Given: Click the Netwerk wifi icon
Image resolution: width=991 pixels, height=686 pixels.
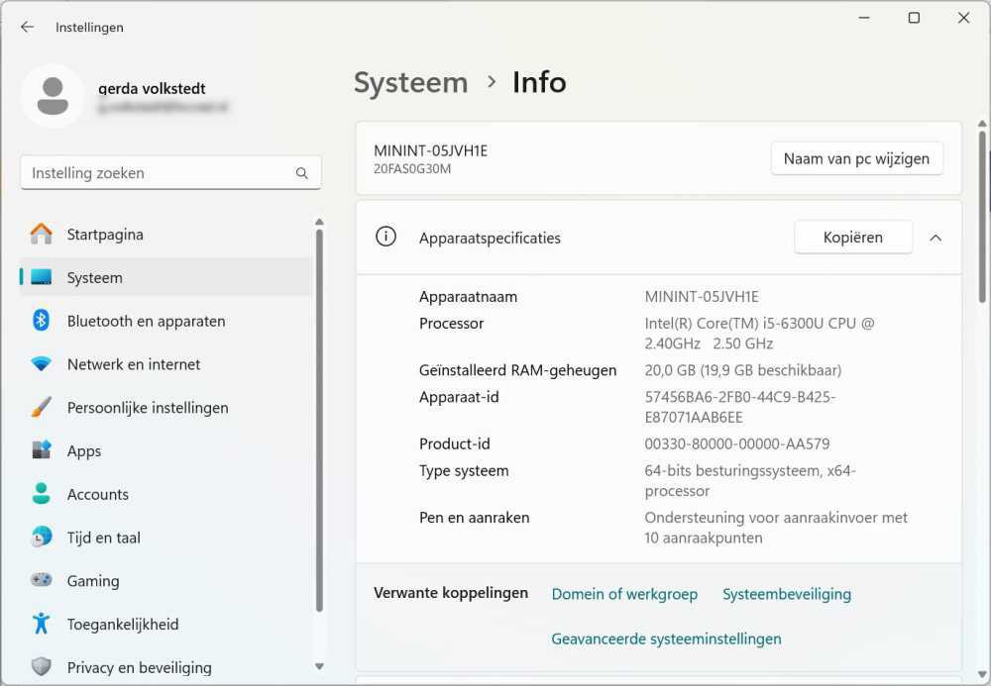Looking at the screenshot, I should click(41, 364).
